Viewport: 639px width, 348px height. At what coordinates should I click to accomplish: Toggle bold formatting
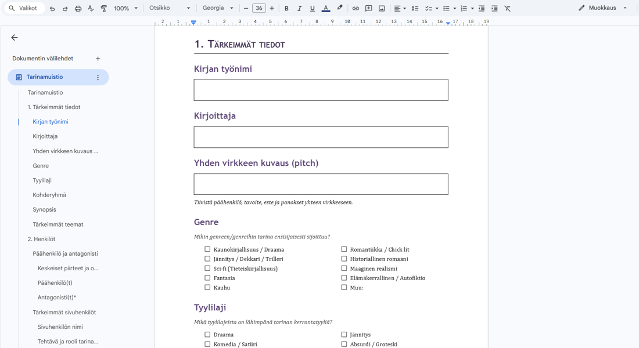tap(286, 8)
